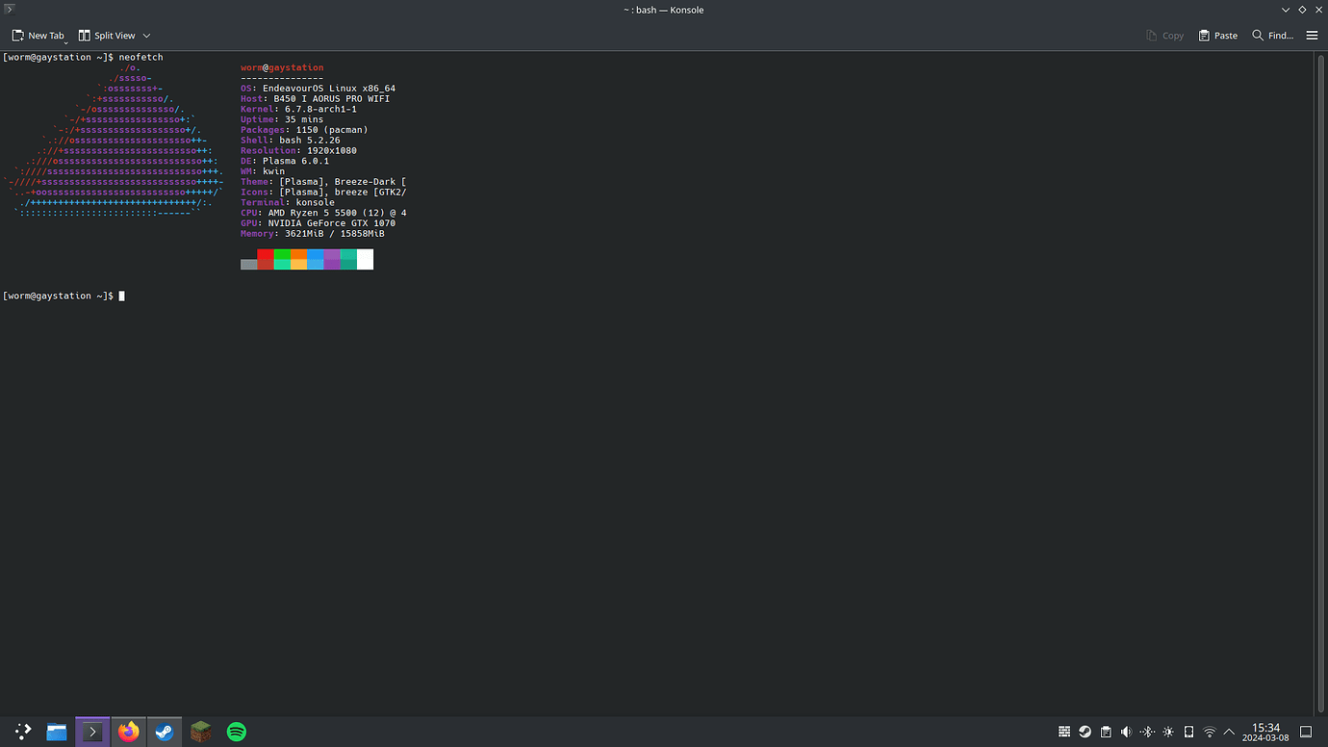Click the 'Shell: bash 5.2.26' line
Viewport: 1328px width, 747px height.
(x=291, y=141)
